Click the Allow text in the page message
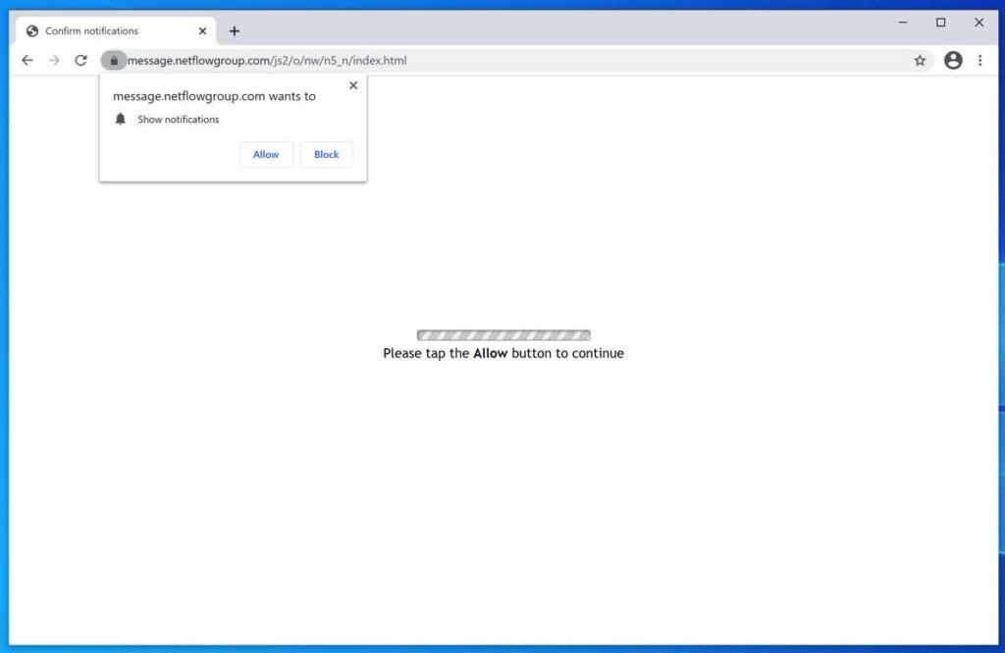 490,353
